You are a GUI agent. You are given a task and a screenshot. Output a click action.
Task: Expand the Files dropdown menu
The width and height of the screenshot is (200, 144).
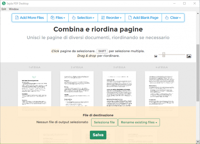point(58,18)
